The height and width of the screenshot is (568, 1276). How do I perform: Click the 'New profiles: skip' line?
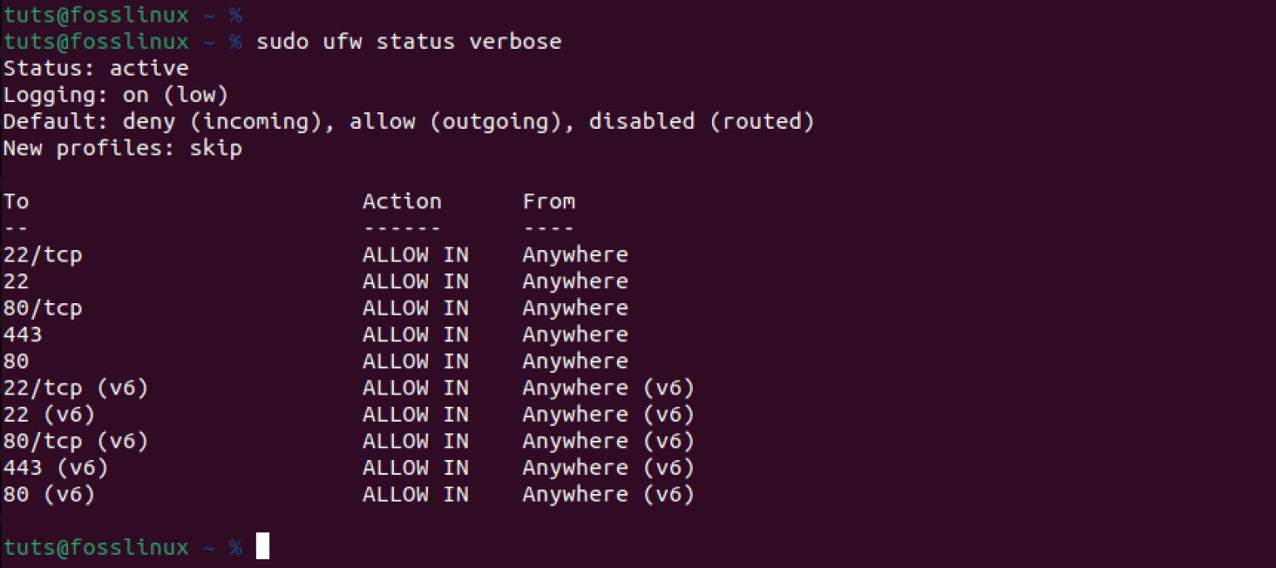(x=123, y=148)
